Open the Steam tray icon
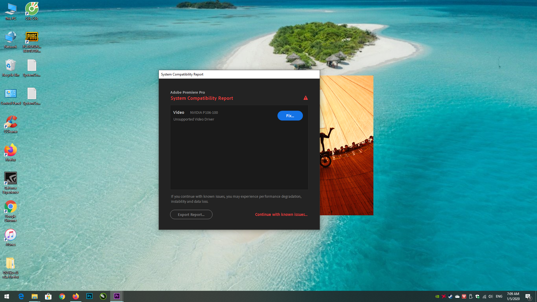Image resolution: width=537 pixels, height=302 pixels. [x=450, y=296]
